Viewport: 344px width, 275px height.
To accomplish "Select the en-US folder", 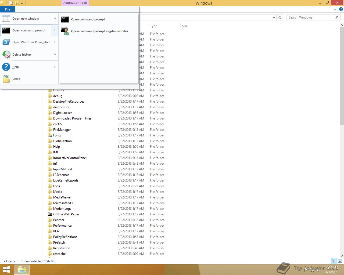I will (x=58, y=124).
